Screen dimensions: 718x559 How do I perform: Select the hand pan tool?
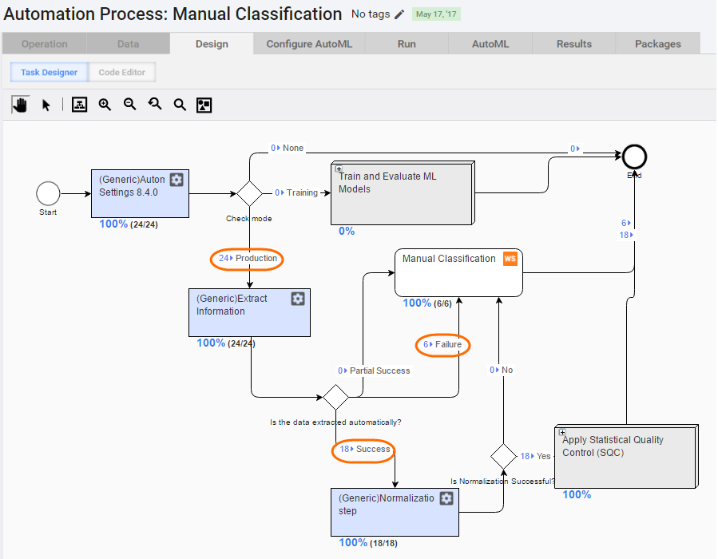point(20,105)
